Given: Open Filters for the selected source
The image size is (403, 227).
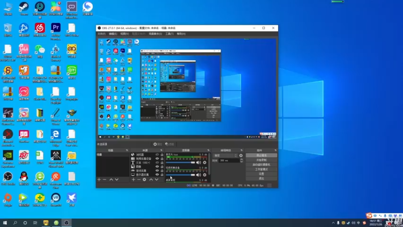Looking at the screenshot, I should pyautogui.click(x=170, y=144).
